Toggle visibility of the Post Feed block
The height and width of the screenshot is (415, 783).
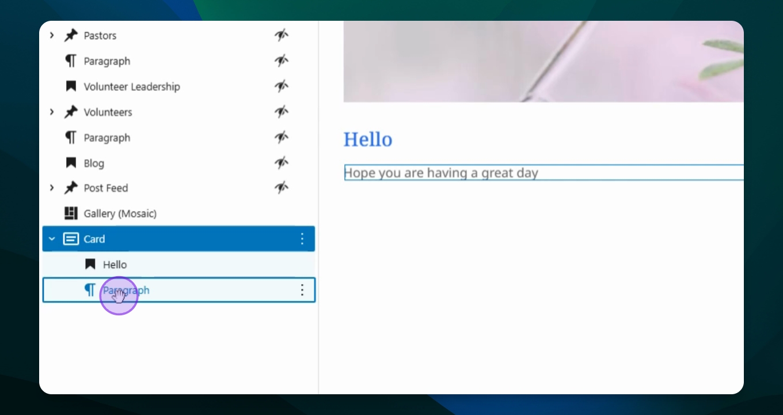coord(281,188)
